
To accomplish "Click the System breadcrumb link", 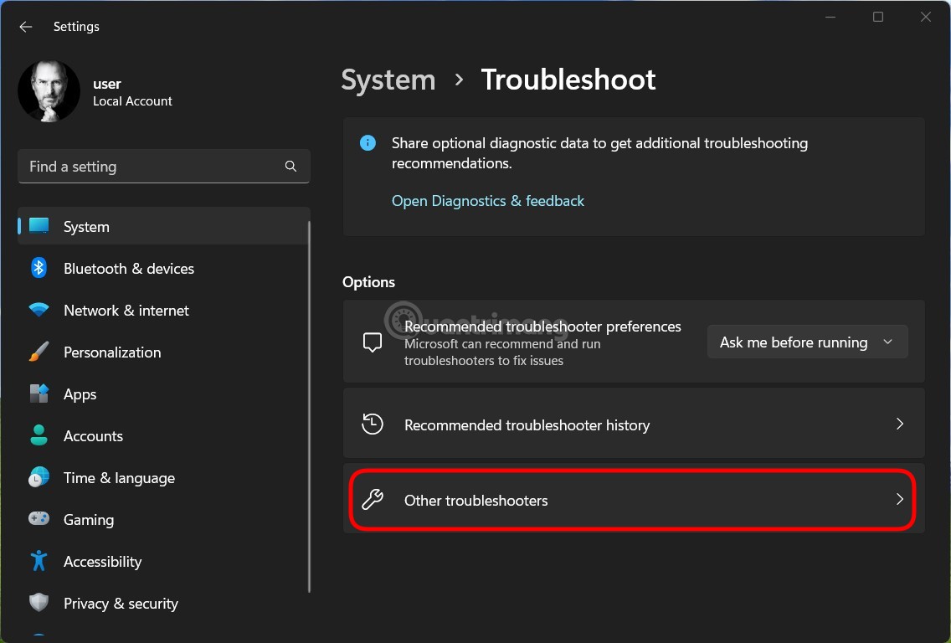I will [x=388, y=80].
